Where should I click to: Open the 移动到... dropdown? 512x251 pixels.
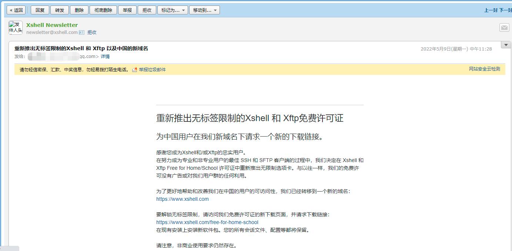[204, 10]
